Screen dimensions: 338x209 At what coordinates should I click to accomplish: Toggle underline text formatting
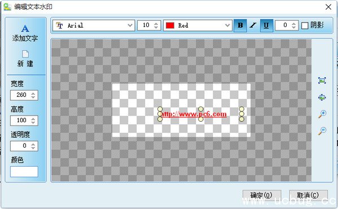266,25
